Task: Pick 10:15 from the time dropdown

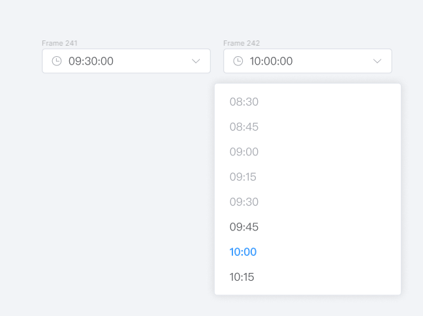Action: pos(242,277)
